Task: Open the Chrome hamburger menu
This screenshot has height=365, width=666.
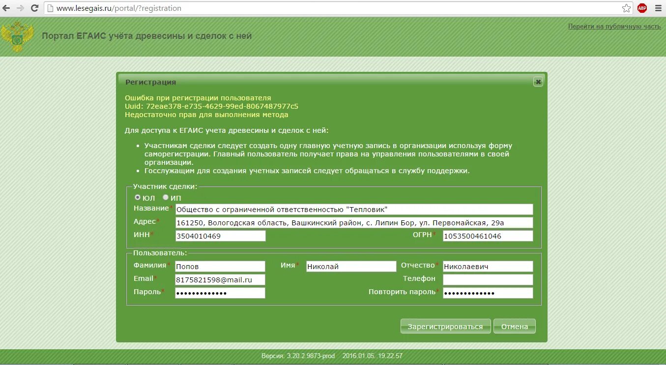Action: coord(658,8)
